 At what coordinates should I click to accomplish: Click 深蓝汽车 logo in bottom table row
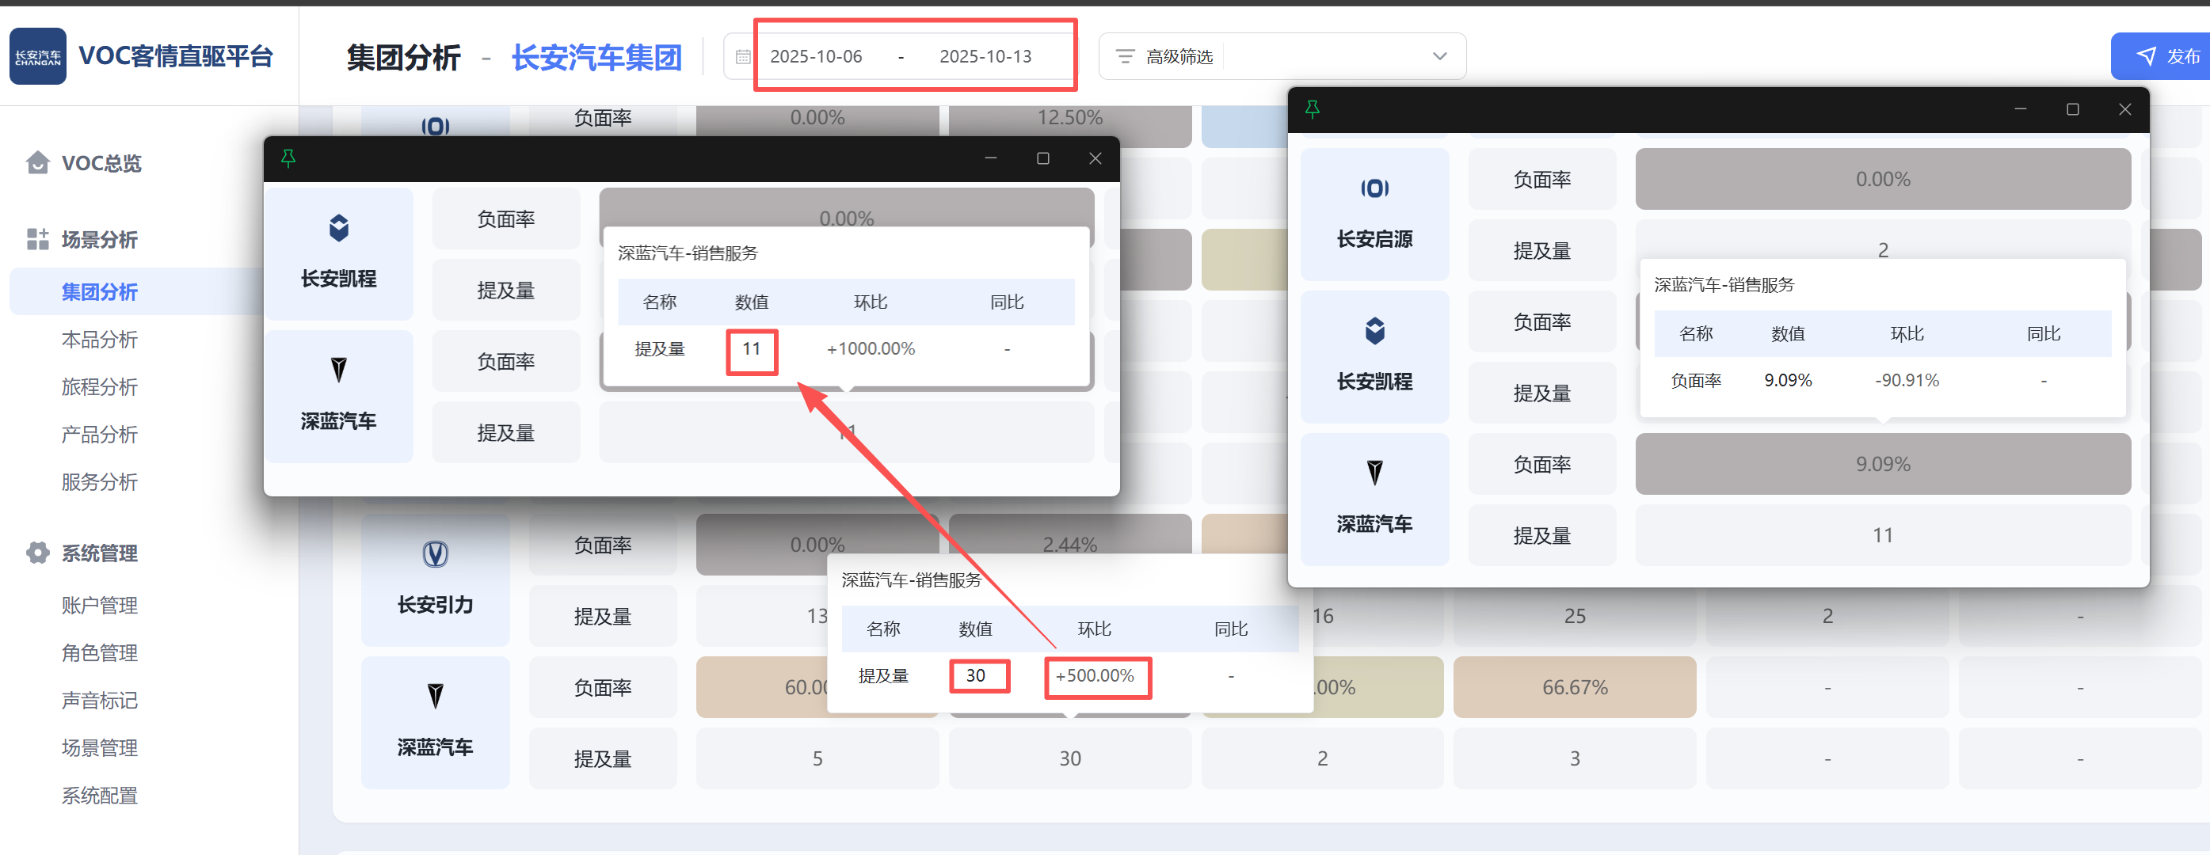[435, 696]
